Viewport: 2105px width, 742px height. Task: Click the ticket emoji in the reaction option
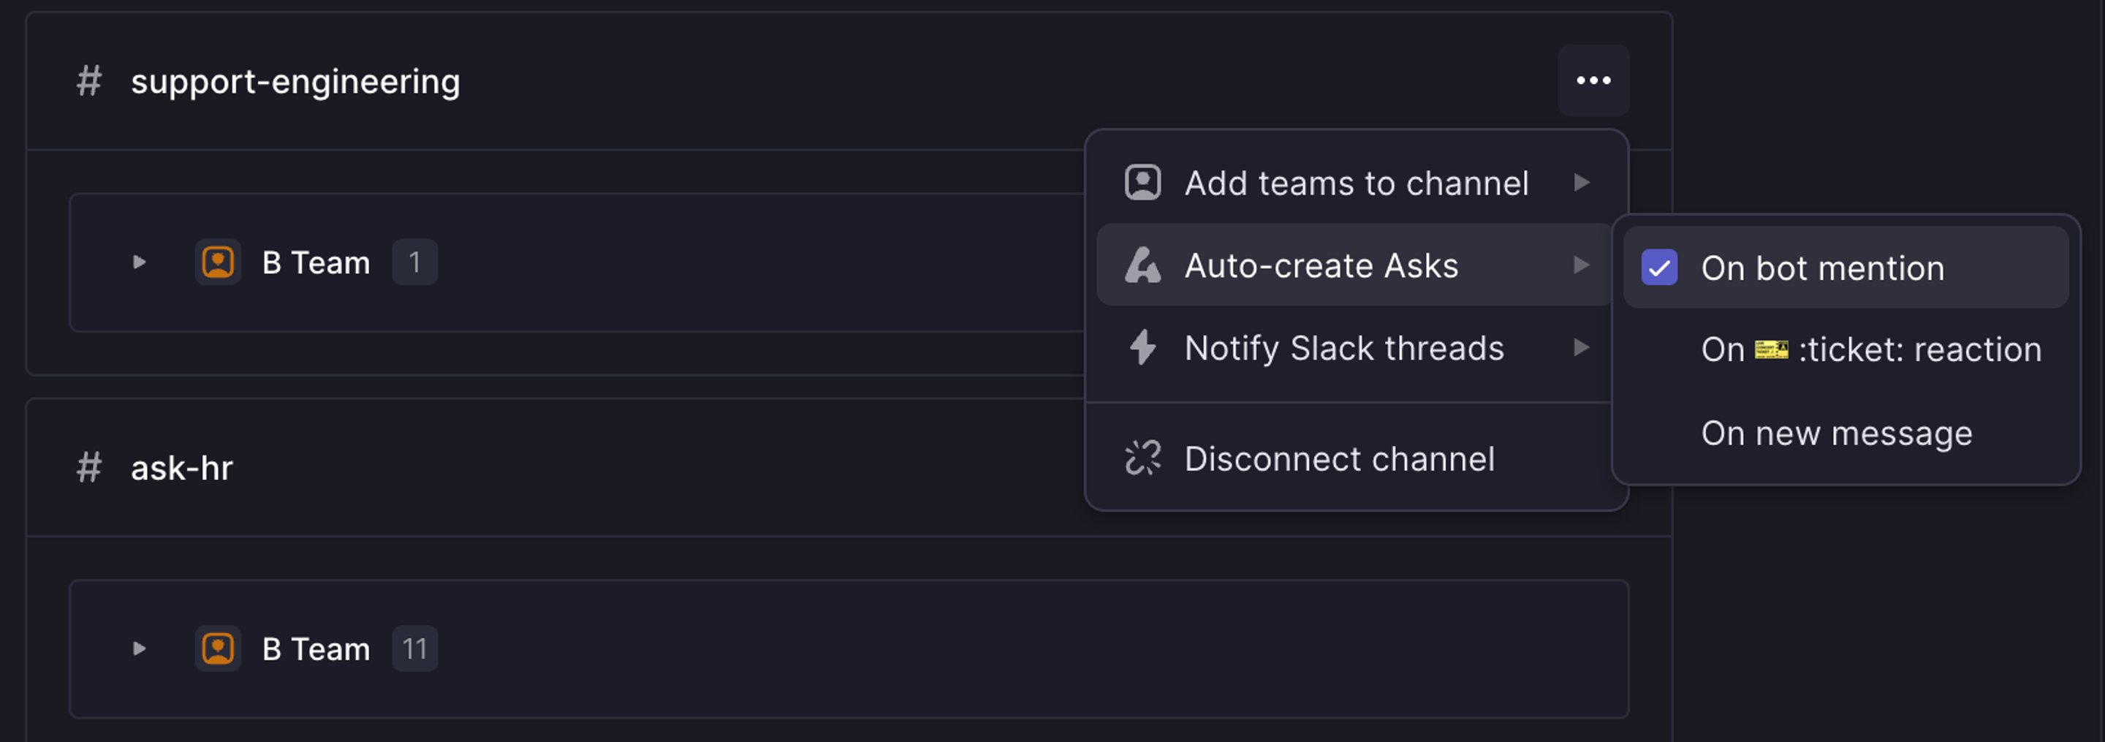1772,349
